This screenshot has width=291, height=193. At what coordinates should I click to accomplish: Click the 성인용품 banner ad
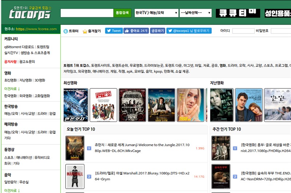278,13
